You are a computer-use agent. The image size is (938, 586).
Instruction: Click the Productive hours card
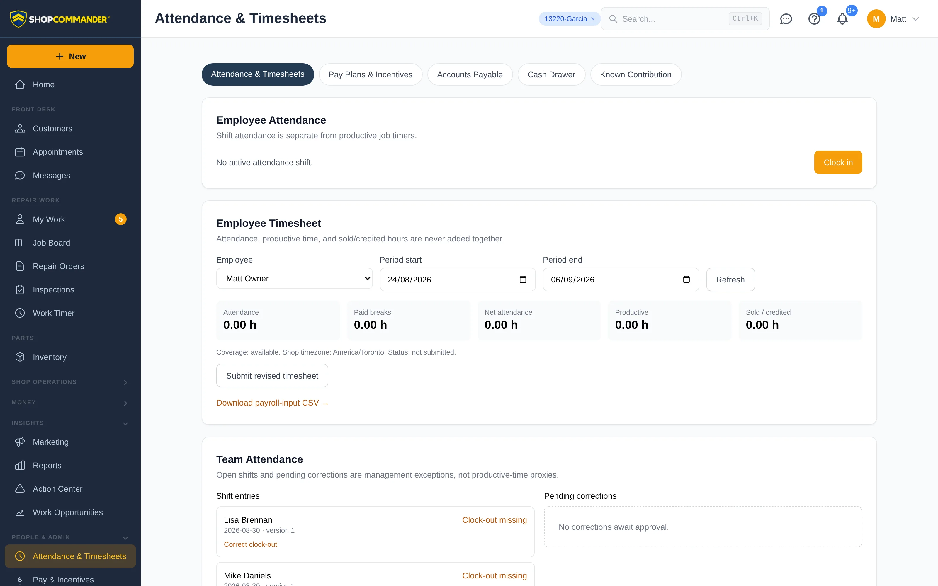coord(669,321)
